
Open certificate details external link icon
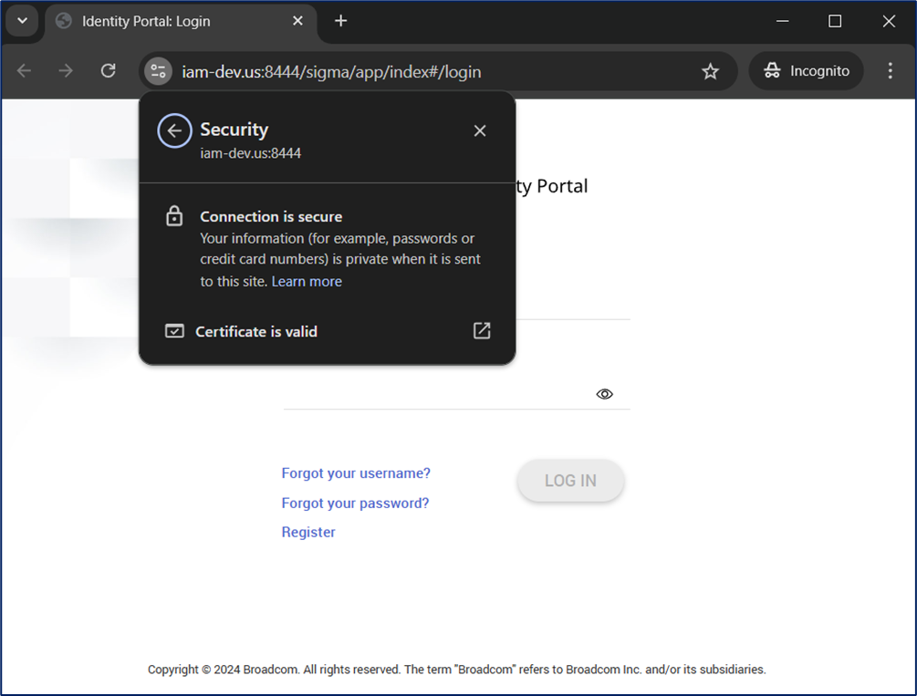(x=482, y=331)
